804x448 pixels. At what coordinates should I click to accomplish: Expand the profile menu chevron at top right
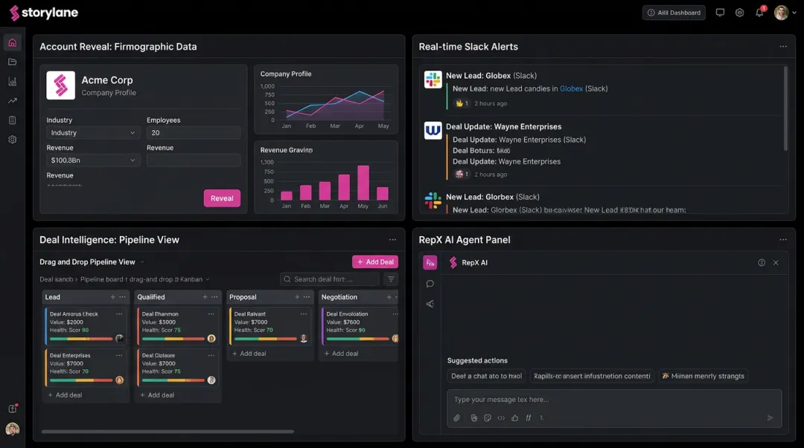point(794,13)
